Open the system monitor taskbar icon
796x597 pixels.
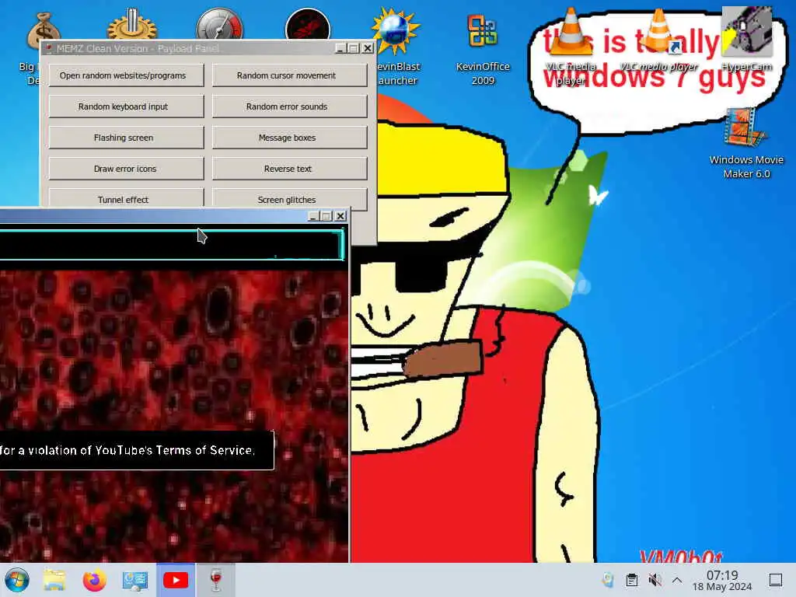[x=135, y=580]
